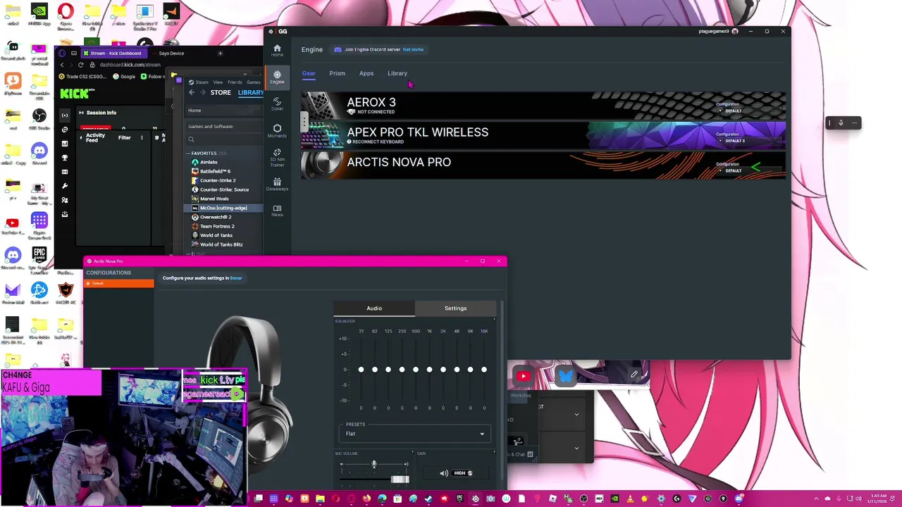Go back in the Steam window

(x=191, y=92)
